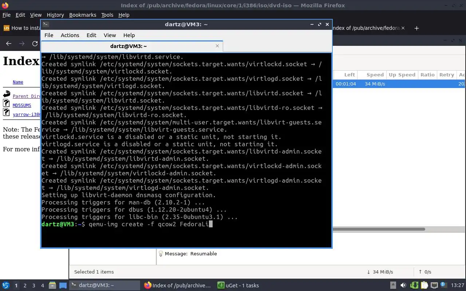The image size is (466, 291).
Task: Open Firefox Tools menu
Action: (107, 15)
